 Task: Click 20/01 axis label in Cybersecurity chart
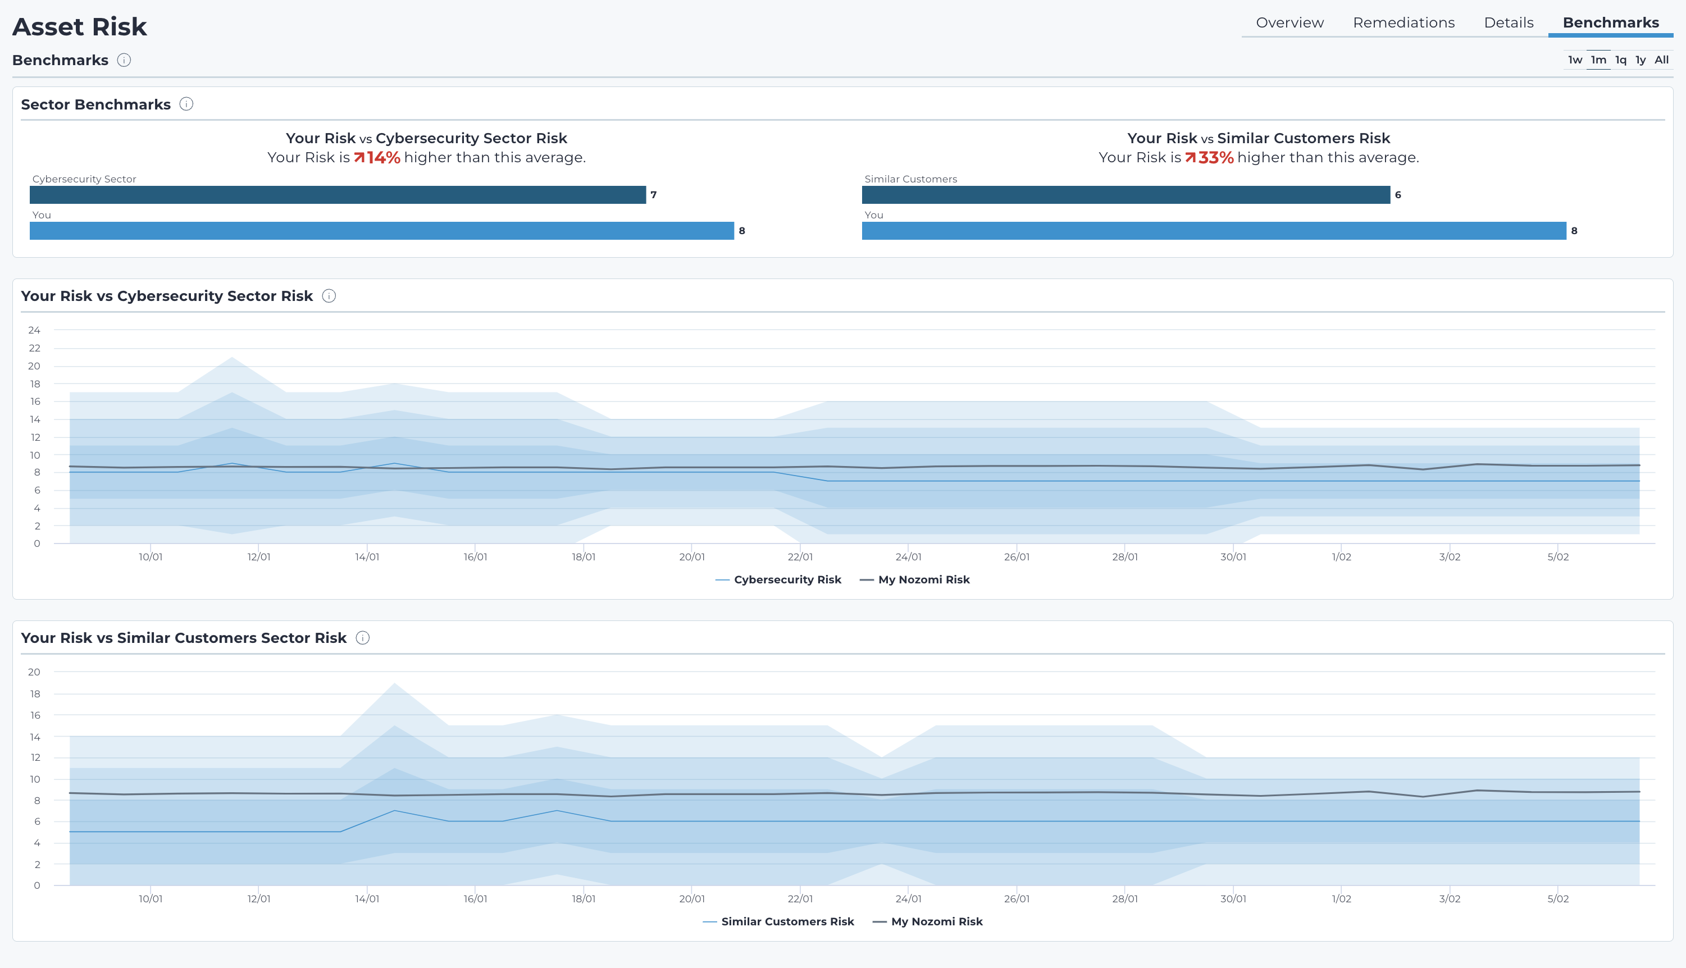(x=691, y=556)
